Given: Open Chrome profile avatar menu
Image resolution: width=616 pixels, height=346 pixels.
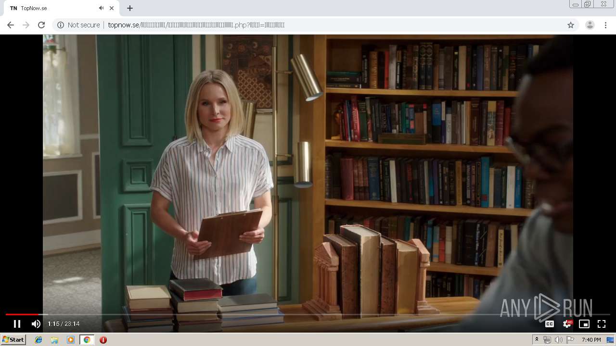Looking at the screenshot, I should pos(590,25).
